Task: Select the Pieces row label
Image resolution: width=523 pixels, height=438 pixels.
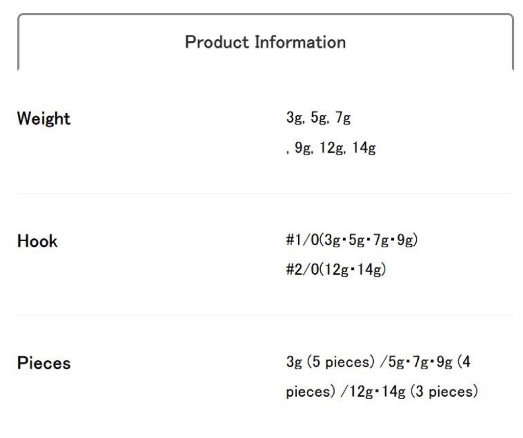Action: point(44,363)
